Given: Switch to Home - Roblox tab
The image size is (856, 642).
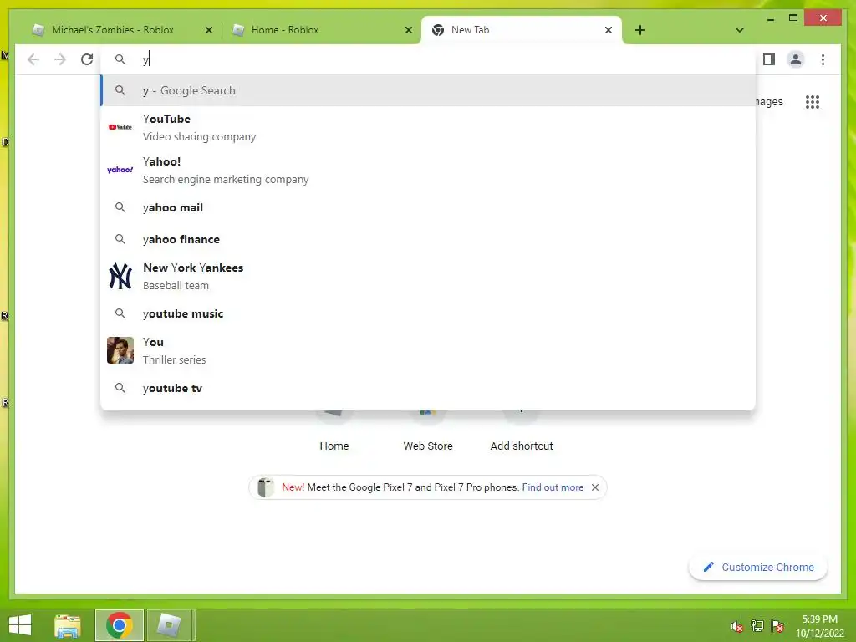Looking at the screenshot, I should point(284,30).
